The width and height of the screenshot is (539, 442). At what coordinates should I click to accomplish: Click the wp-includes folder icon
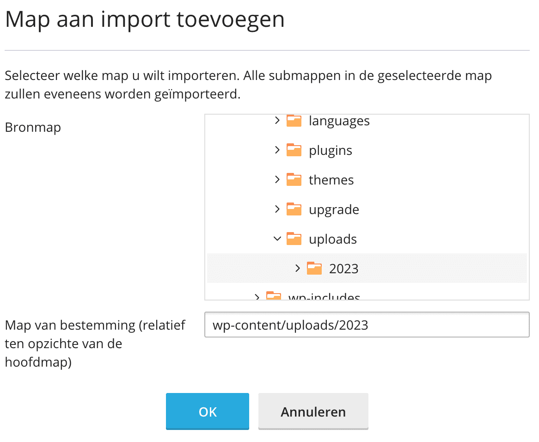pyautogui.click(x=274, y=296)
